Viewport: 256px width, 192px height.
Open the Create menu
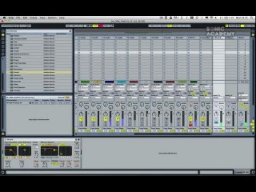coord(33,18)
